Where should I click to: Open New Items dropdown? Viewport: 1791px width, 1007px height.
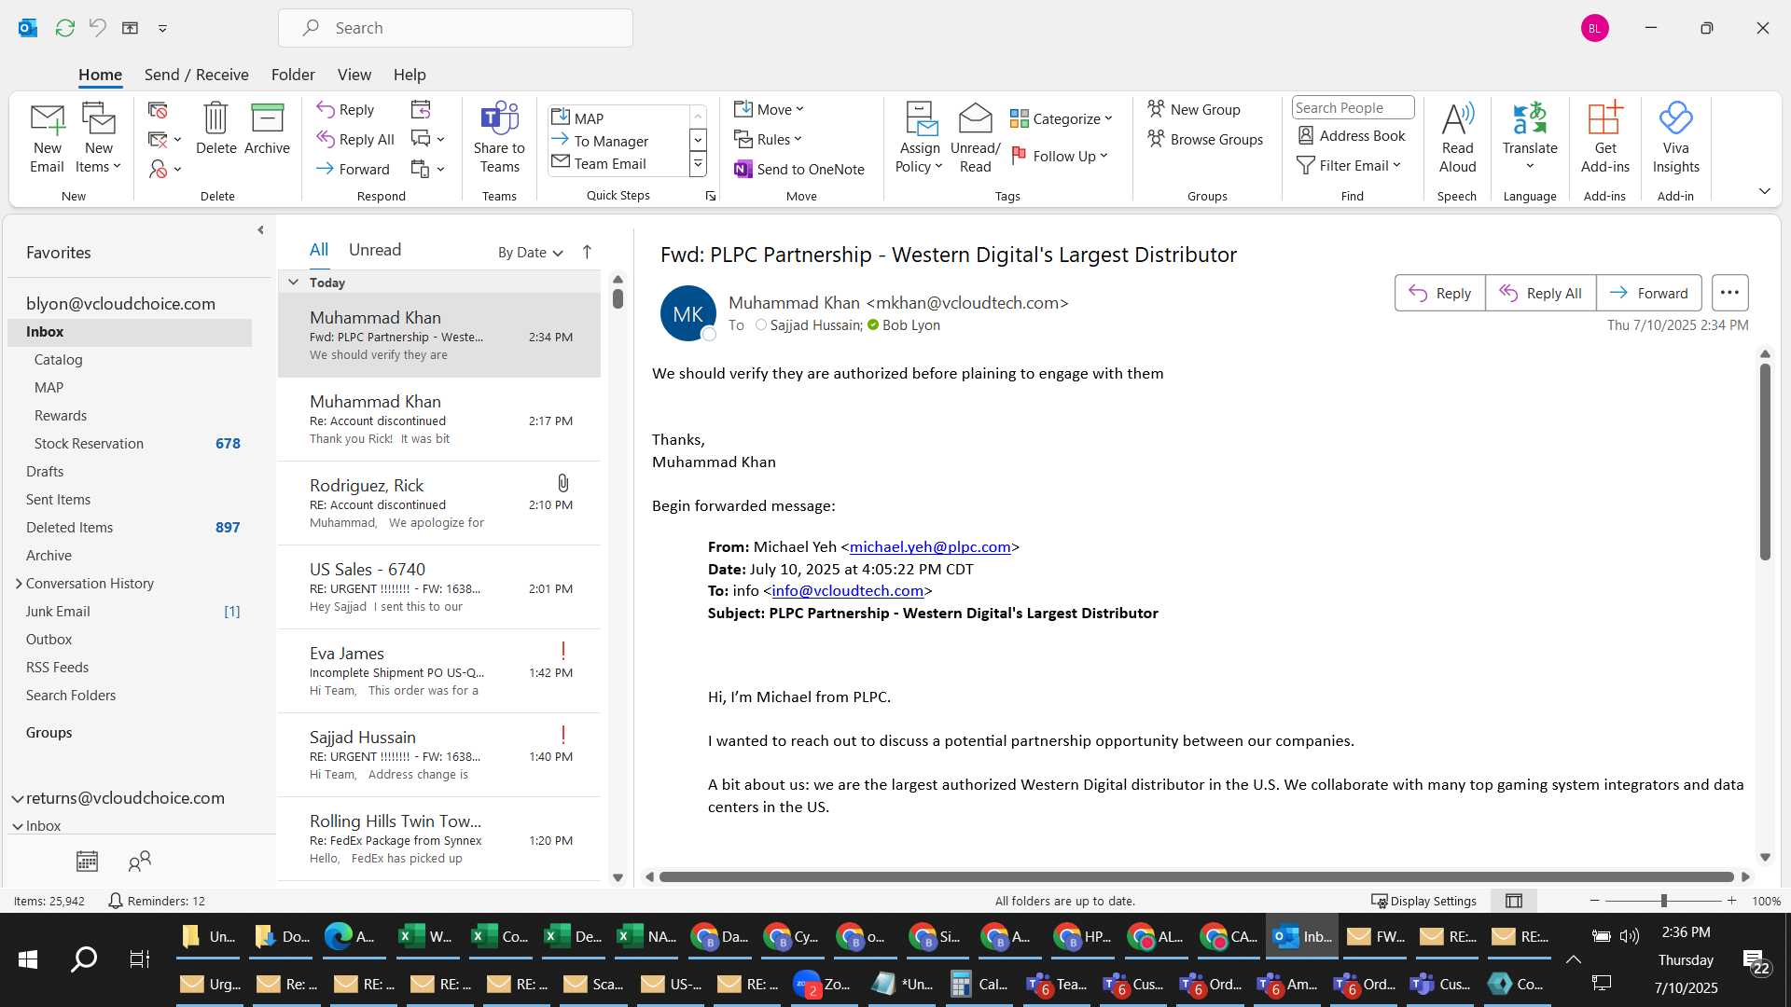pos(98,158)
